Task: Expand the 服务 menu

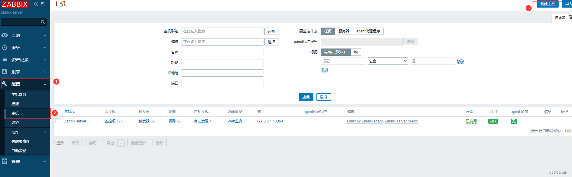Action: click(45, 48)
